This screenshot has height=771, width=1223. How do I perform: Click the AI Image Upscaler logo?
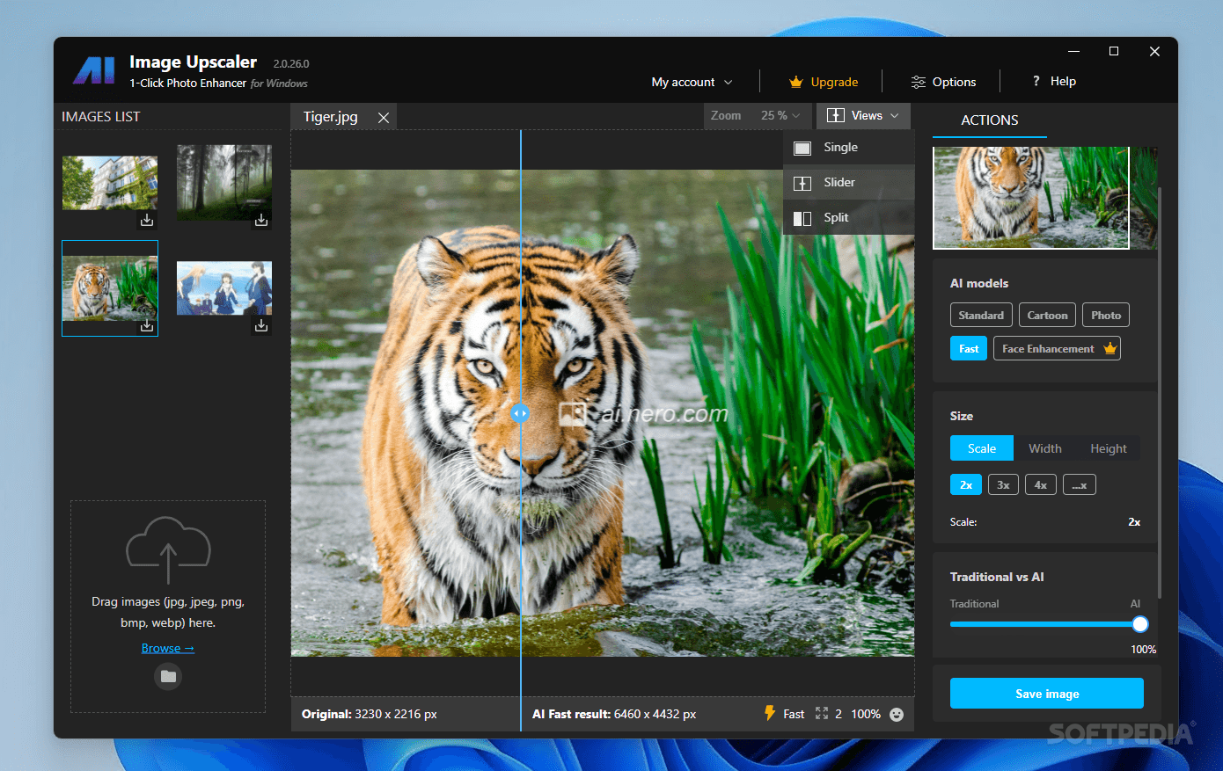coord(94,70)
